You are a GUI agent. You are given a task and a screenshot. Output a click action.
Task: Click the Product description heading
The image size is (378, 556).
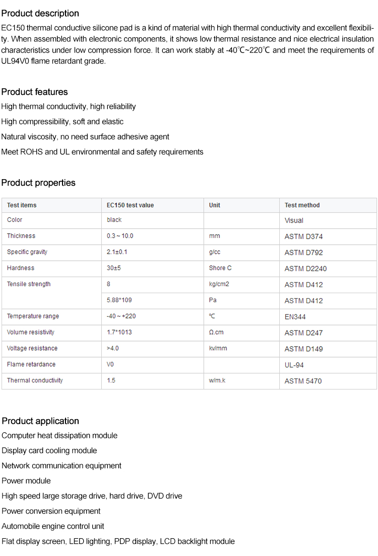(40, 13)
